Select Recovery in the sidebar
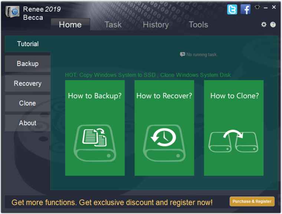Screen dimensions: 282x214 coord(28,83)
